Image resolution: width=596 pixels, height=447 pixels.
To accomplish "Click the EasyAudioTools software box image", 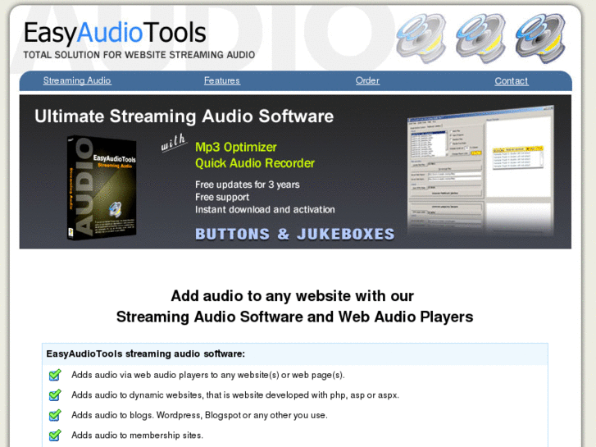I will [102, 188].
